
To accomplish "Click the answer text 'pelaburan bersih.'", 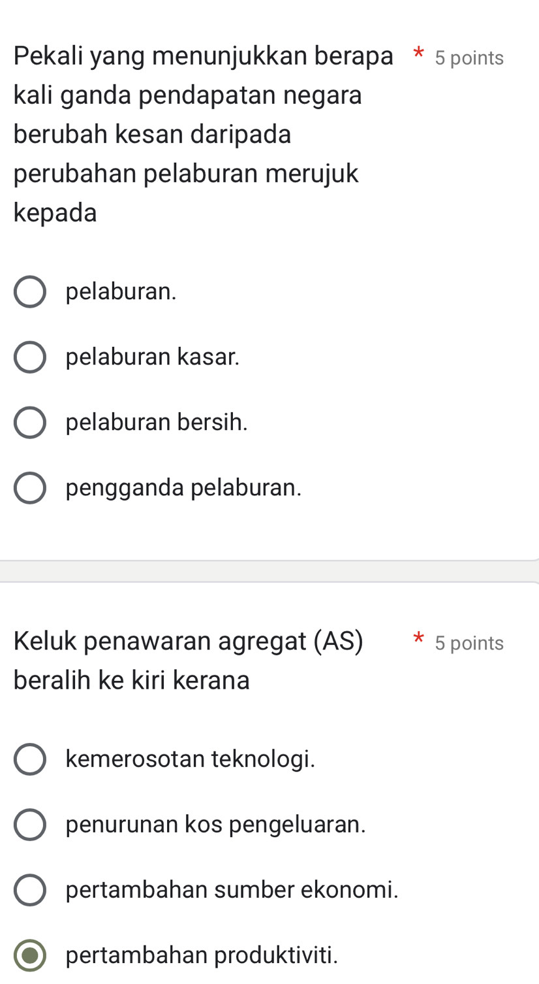I will [157, 422].
